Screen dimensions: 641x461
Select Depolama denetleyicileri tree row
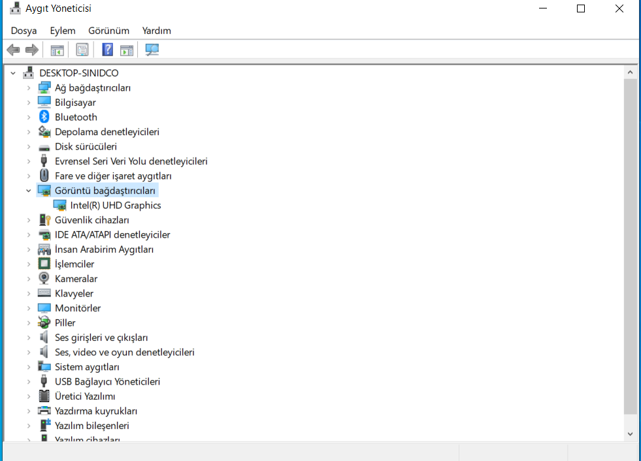point(107,132)
